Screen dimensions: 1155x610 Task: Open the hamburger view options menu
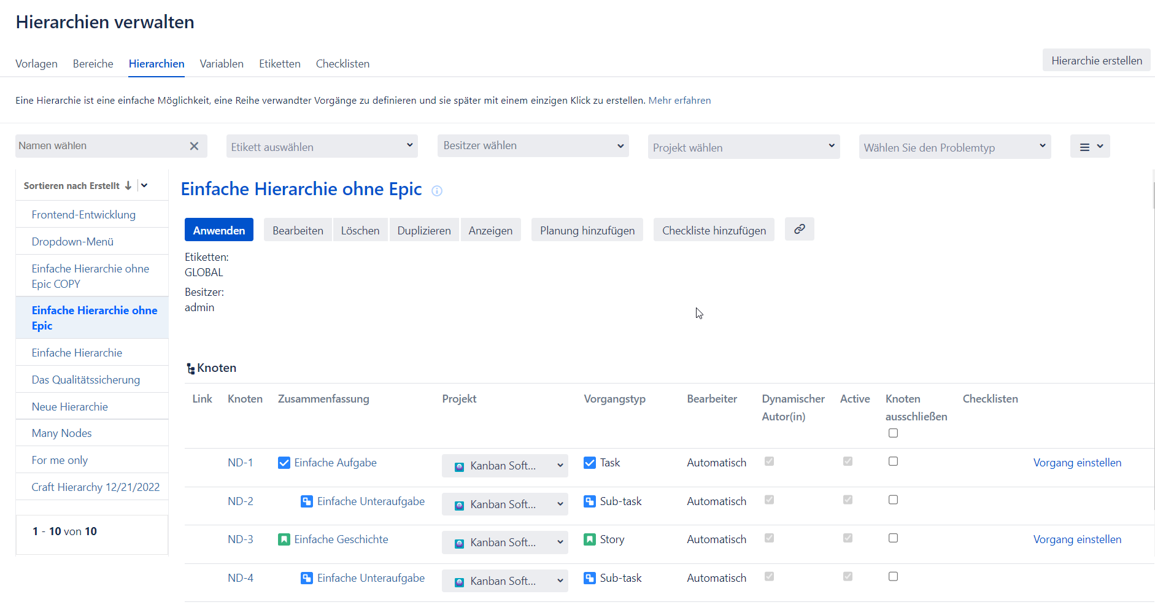1089,147
